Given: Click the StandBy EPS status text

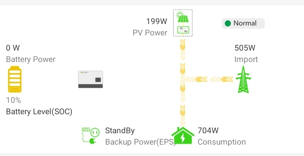Looking at the screenshot, I should (120, 131).
